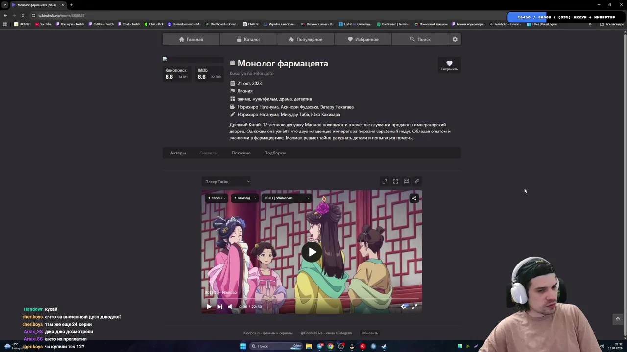Screen dimensions: 627x352
Task: Switch to the Похожие tab
Action: tap(241, 153)
